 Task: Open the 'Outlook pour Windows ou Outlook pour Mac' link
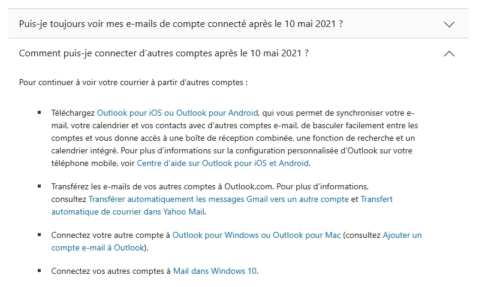pos(257,235)
